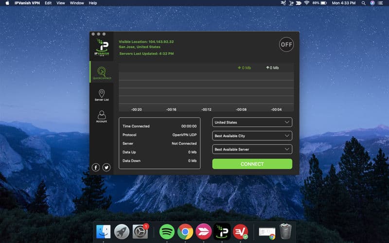Click the San Jose, United States text

(x=140, y=47)
